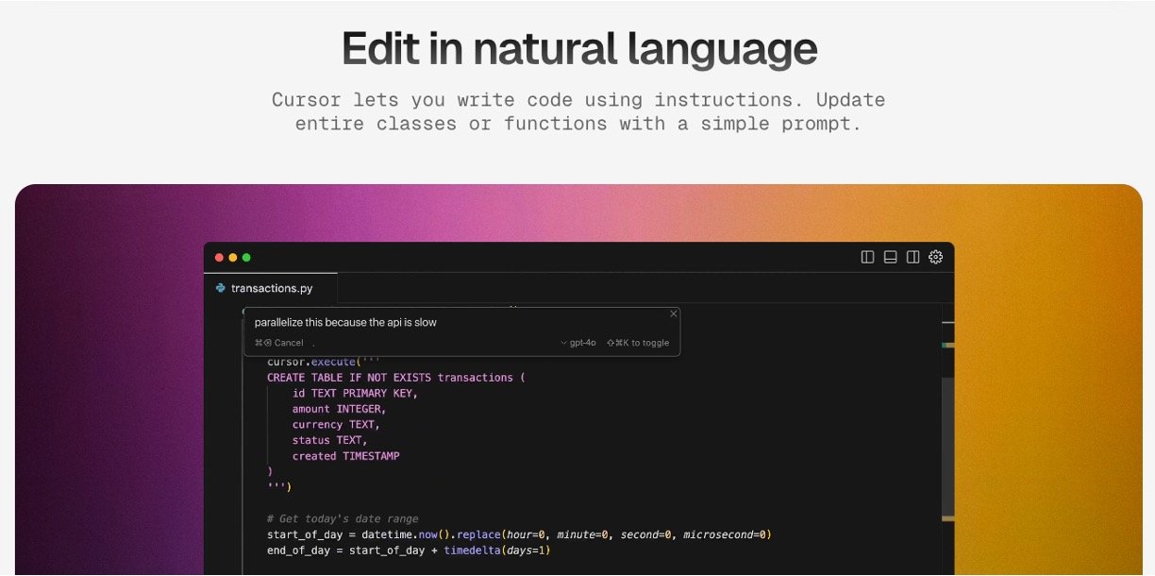Toggle the primary left sidebar layout icon
This screenshot has height=576, width=1155.
point(867,257)
